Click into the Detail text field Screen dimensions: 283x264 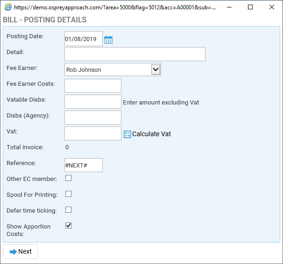pyautogui.click(x=135, y=54)
